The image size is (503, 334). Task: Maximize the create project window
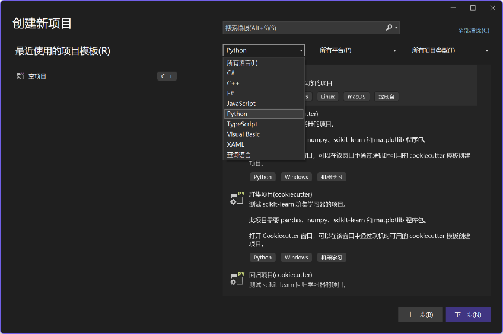[473, 8]
